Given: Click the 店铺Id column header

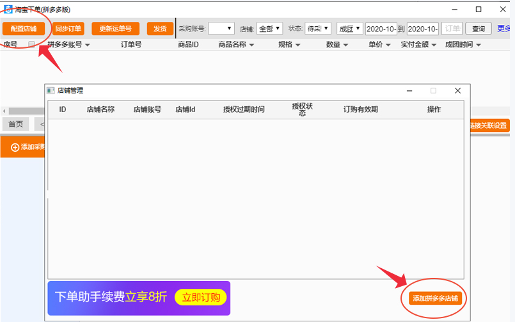Looking at the screenshot, I should (x=186, y=109).
